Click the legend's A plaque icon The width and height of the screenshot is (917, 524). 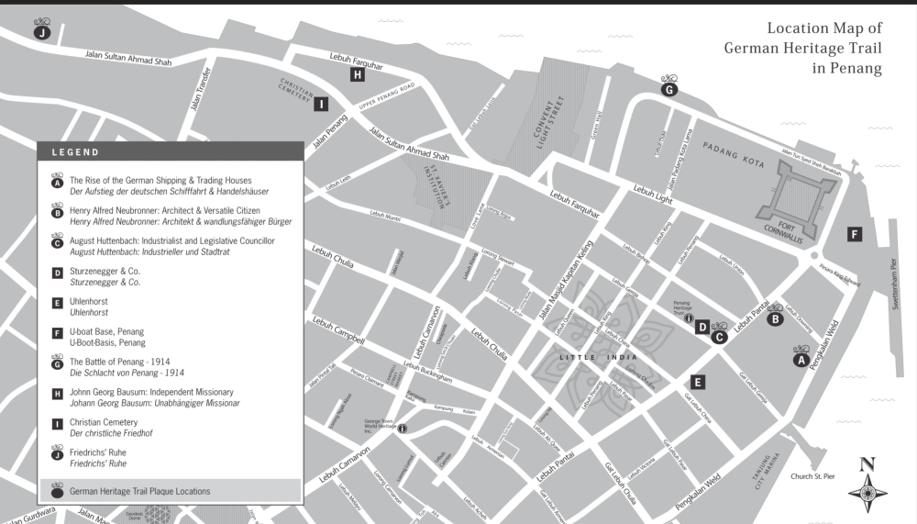[x=57, y=181]
